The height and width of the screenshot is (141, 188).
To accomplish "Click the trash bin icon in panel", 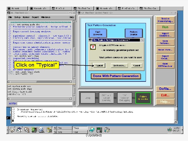I will (x=49, y=130).
